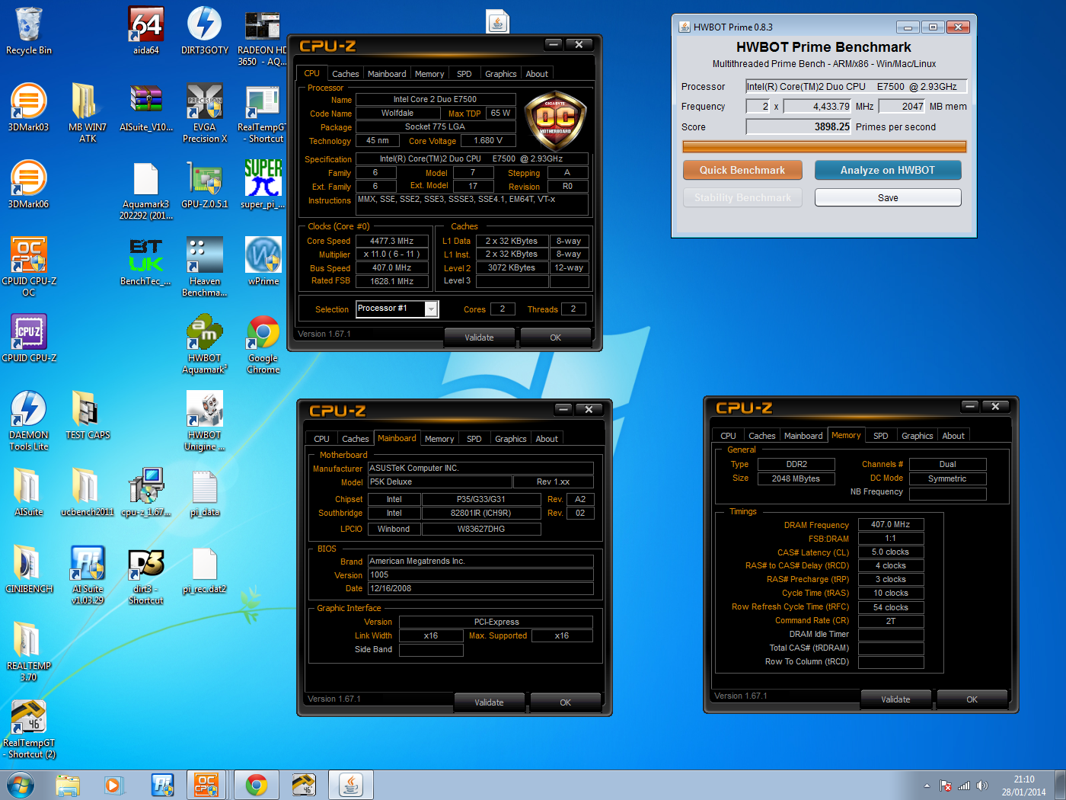Open the Recycle Bin desktop icon

pyautogui.click(x=29, y=32)
